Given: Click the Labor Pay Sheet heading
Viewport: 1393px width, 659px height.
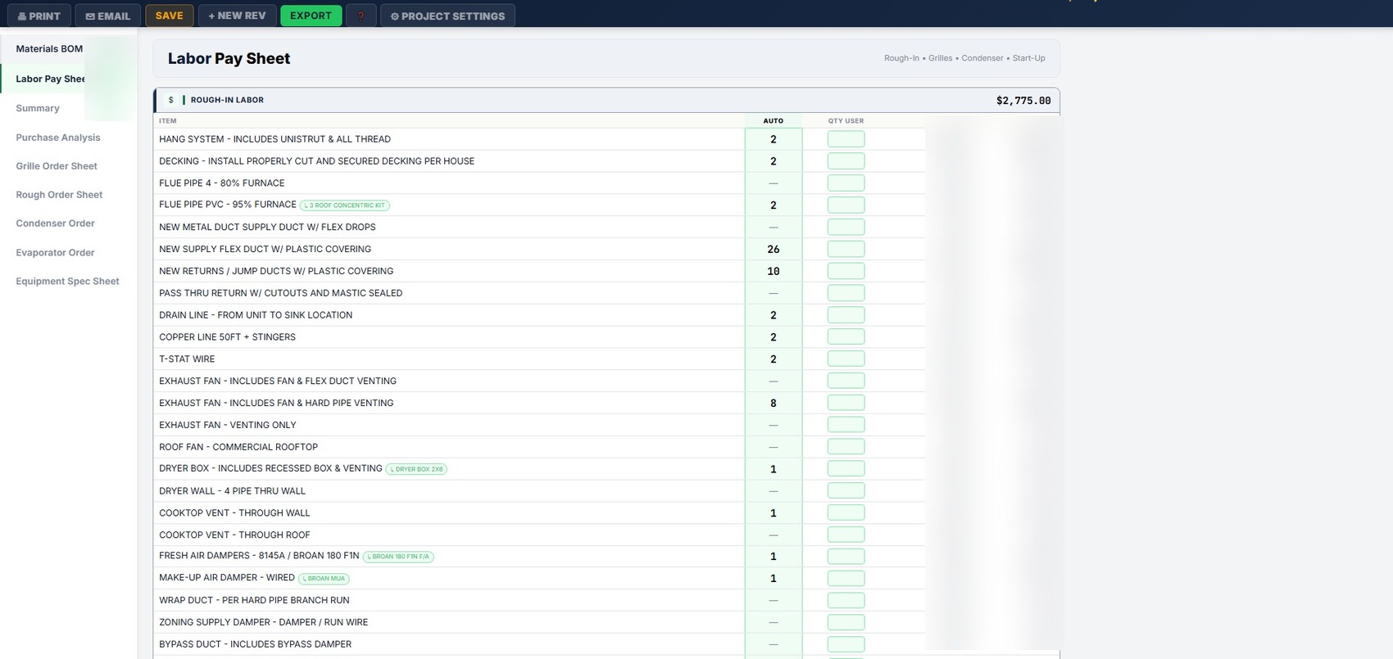Looking at the screenshot, I should (229, 58).
